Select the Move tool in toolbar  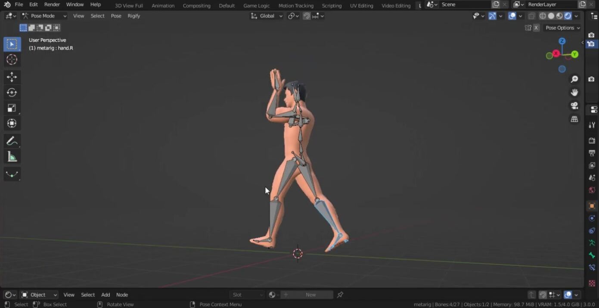coord(12,77)
